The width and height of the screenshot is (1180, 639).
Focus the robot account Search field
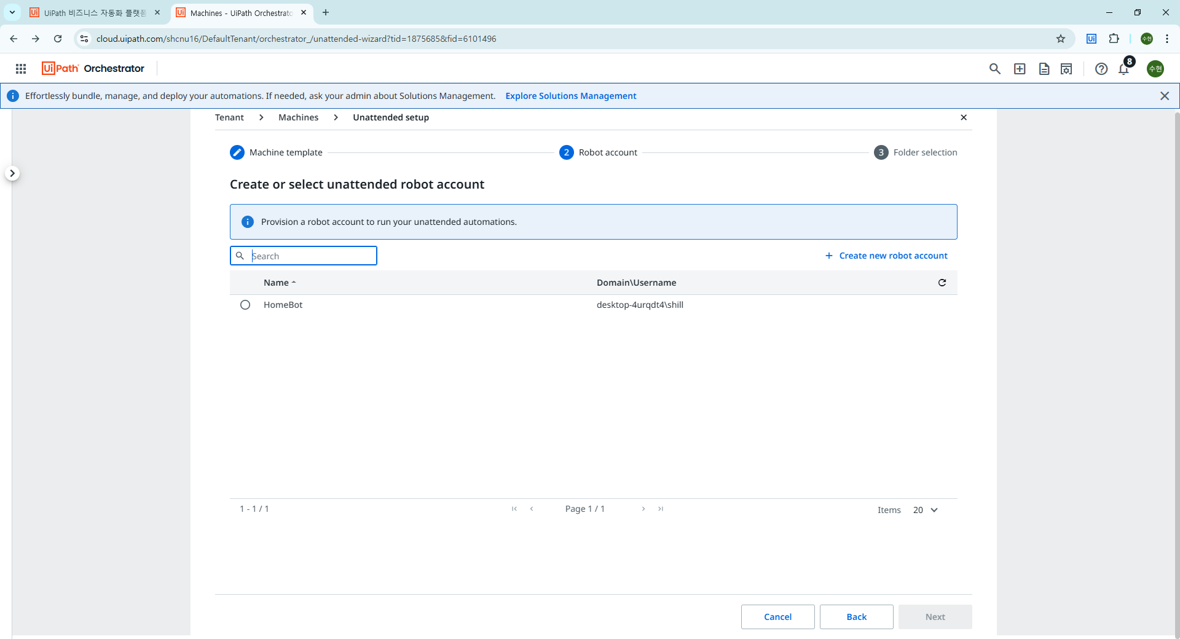coord(304,256)
